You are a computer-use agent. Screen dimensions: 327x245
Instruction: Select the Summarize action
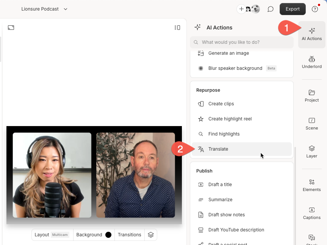click(x=241, y=199)
